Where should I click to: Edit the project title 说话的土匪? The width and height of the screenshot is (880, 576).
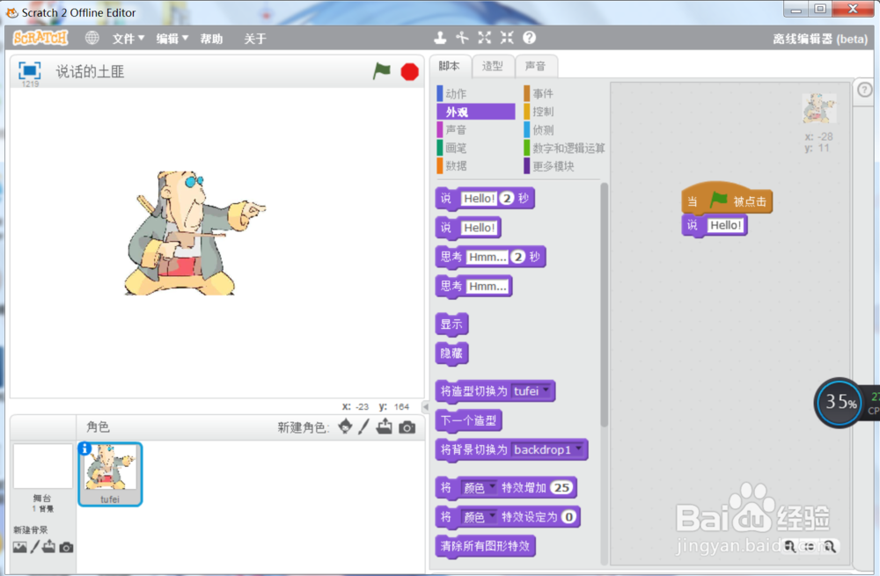91,71
